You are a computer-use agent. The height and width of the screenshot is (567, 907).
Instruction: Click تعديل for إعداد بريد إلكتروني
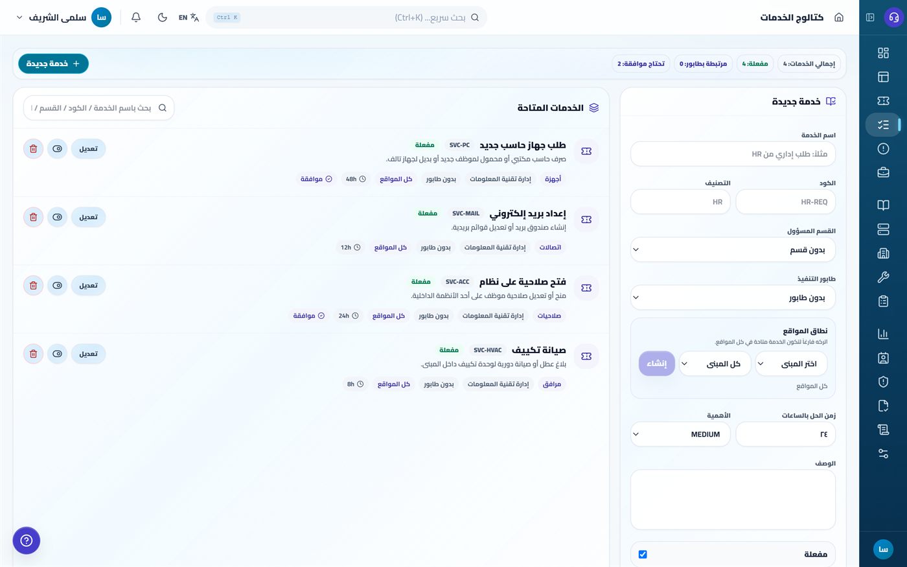point(88,217)
